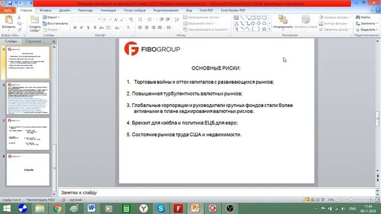Image resolution: width=381 pixels, height=214 pixels.
Task: Increase list indent level
Action: point(168,20)
